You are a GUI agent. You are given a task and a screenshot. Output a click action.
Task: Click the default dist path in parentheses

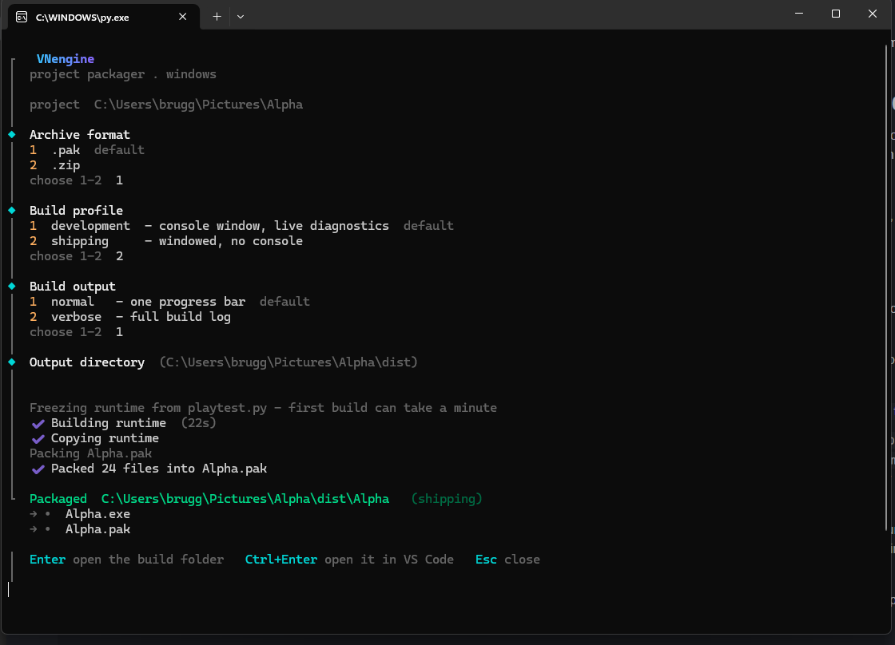pyautogui.click(x=288, y=362)
